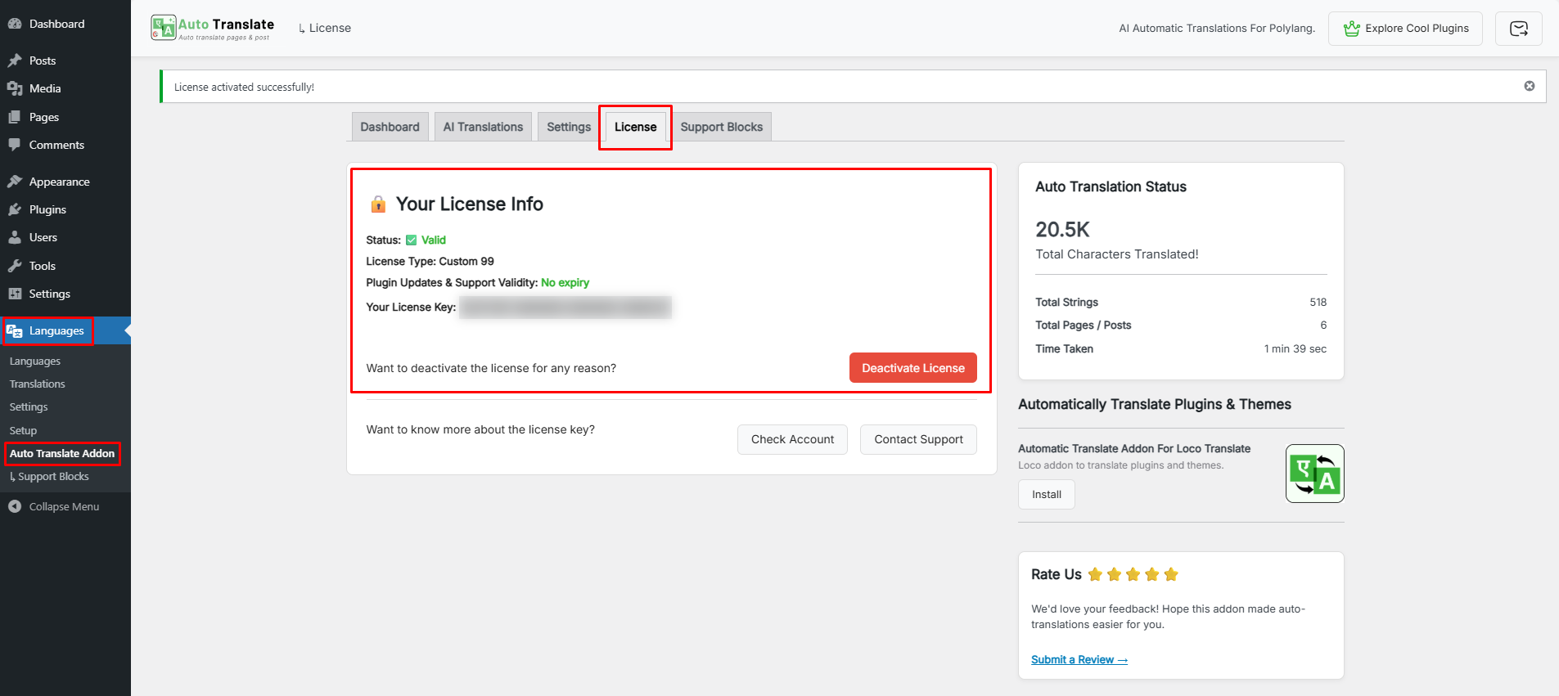Click the fifth rating star
This screenshot has width=1559, height=696.
tap(1171, 574)
